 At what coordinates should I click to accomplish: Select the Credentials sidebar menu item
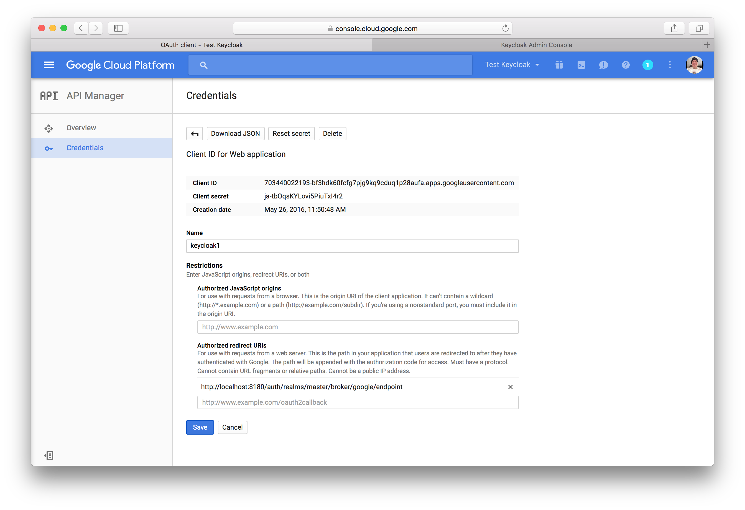click(84, 148)
